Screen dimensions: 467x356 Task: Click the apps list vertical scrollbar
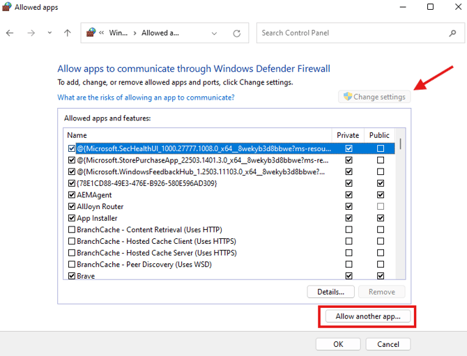tap(401, 209)
